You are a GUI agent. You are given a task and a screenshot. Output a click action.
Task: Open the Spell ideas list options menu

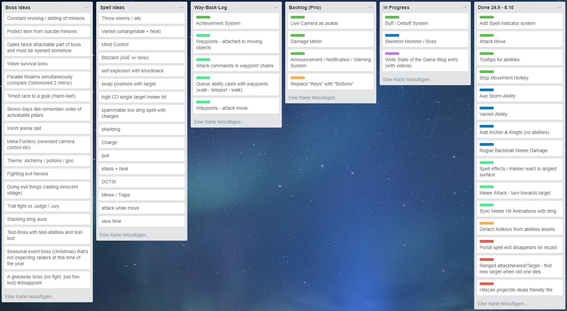tap(181, 7)
